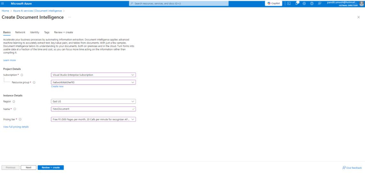Click the Name info icon
365x174 pixels.
tap(15, 109)
